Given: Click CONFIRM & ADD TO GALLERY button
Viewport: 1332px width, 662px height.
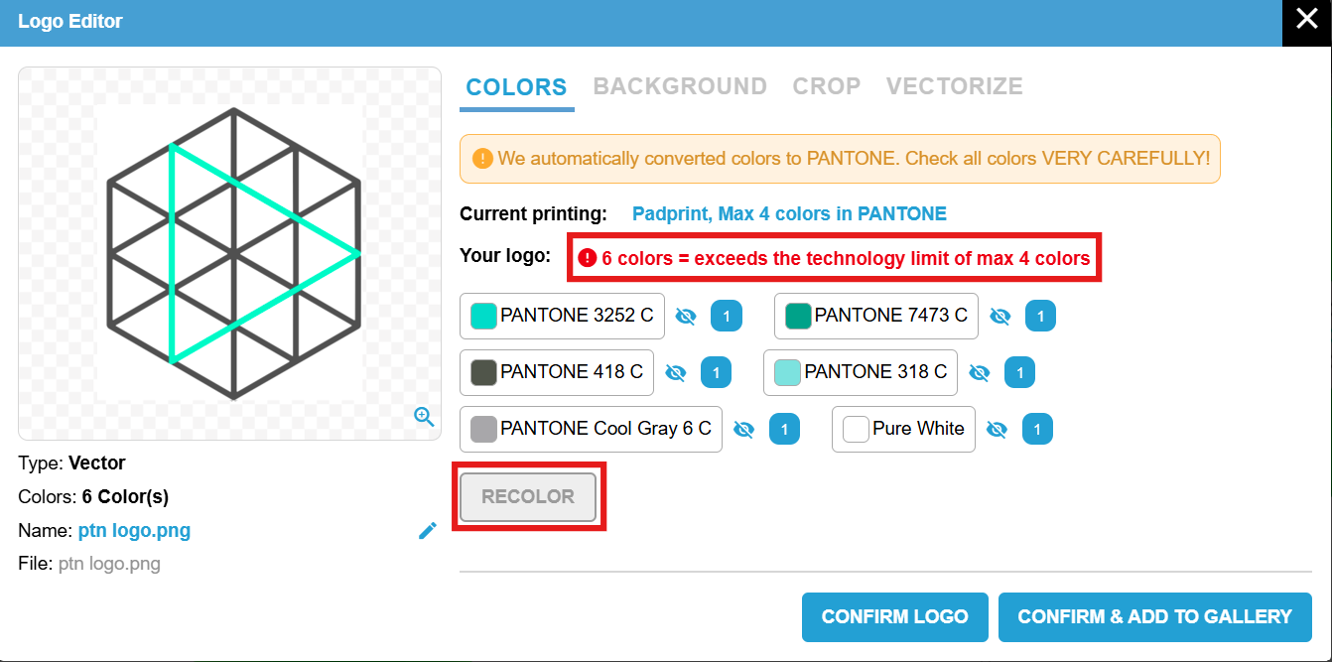Looking at the screenshot, I should point(1155,616).
